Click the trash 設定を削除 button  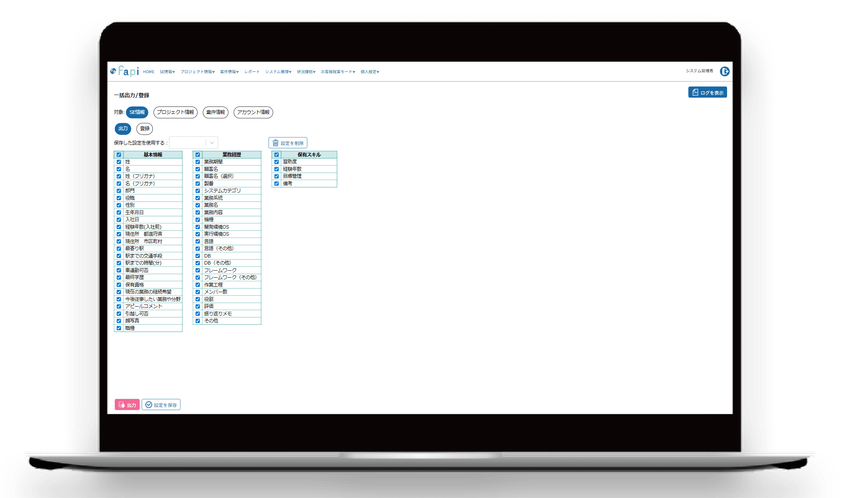tap(288, 143)
